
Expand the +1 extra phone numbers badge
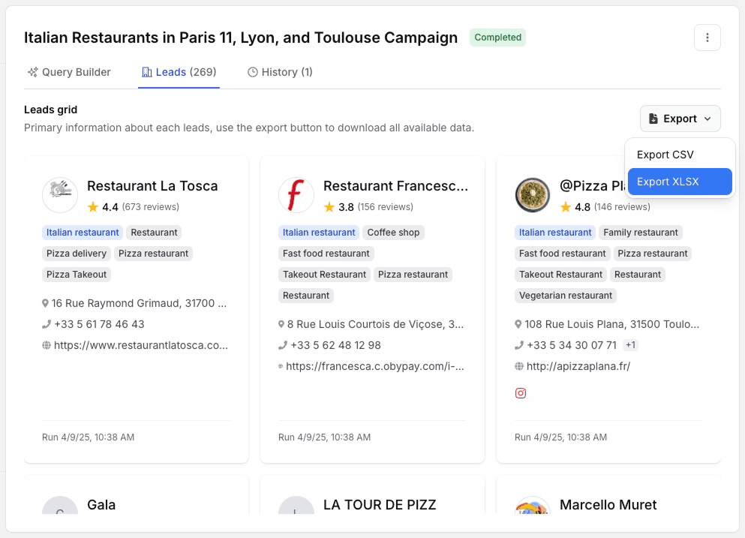point(631,345)
